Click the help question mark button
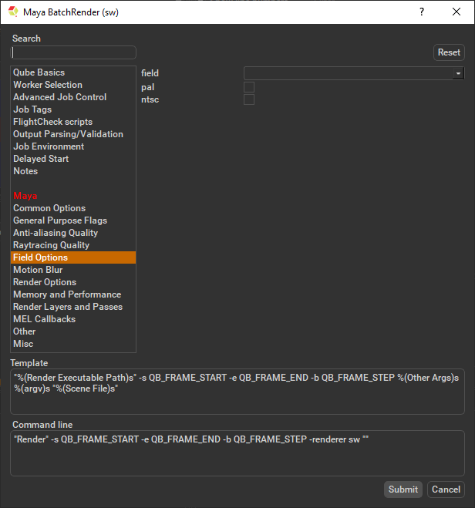This screenshot has height=508, width=475. tap(421, 12)
